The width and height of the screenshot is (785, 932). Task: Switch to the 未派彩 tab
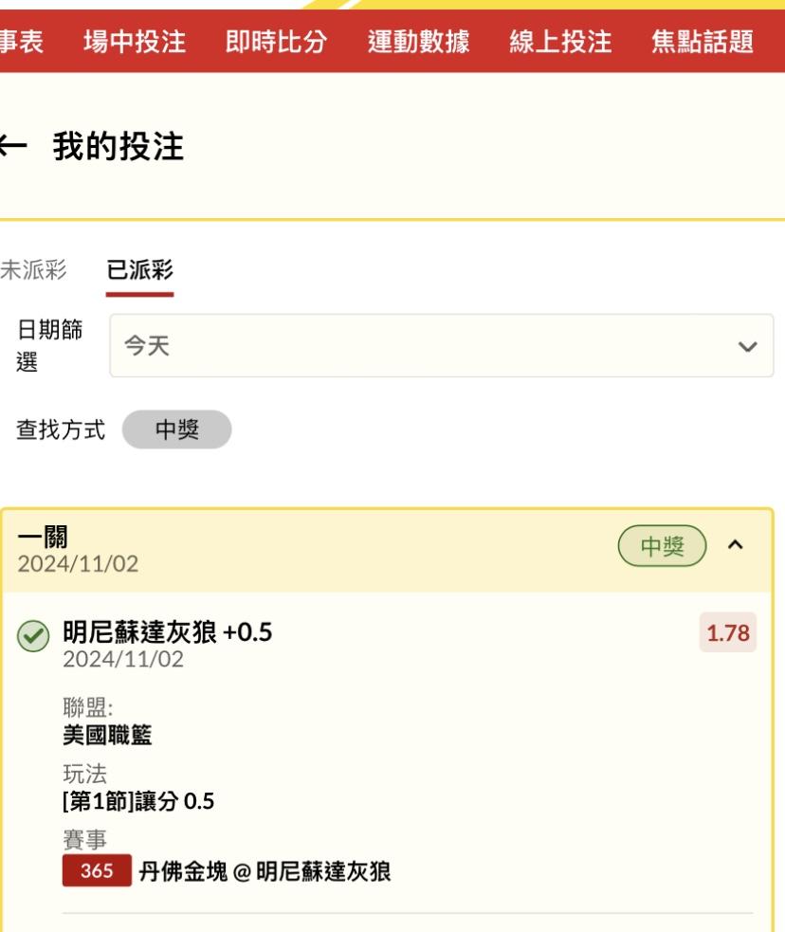32,269
